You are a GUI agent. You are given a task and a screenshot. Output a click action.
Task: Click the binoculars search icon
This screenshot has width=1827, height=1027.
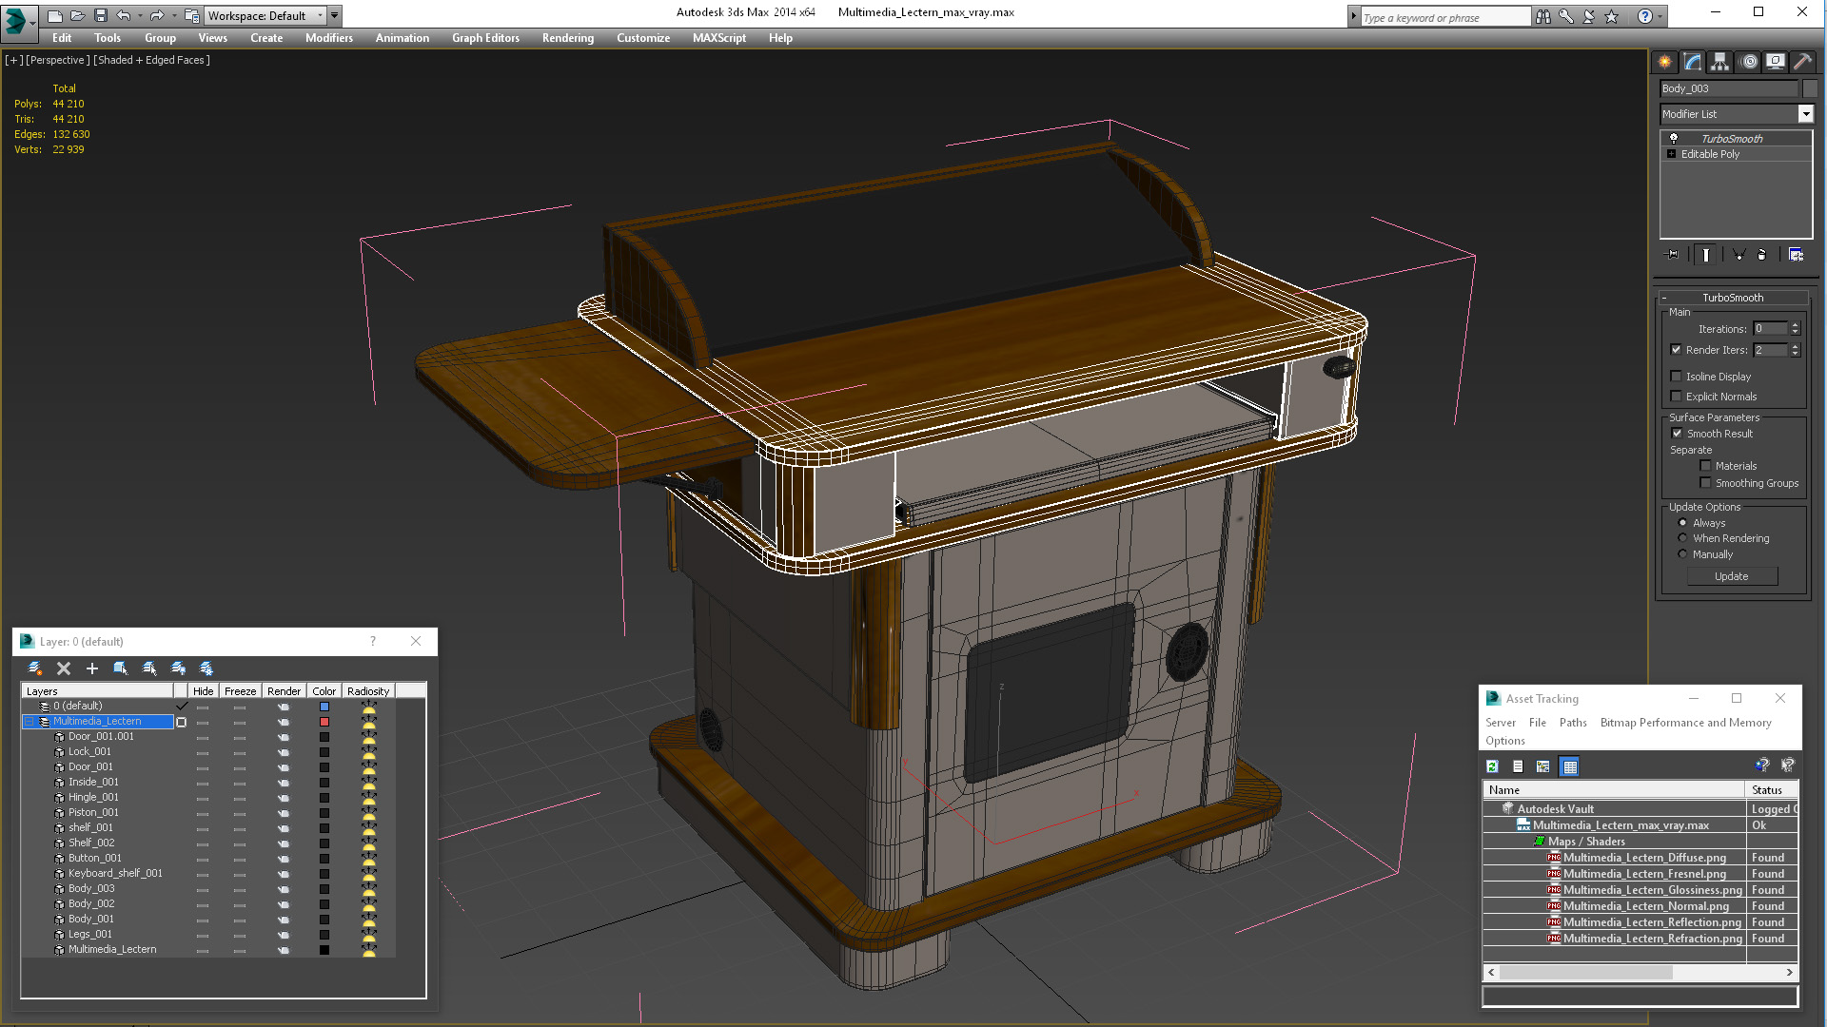point(1542,16)
